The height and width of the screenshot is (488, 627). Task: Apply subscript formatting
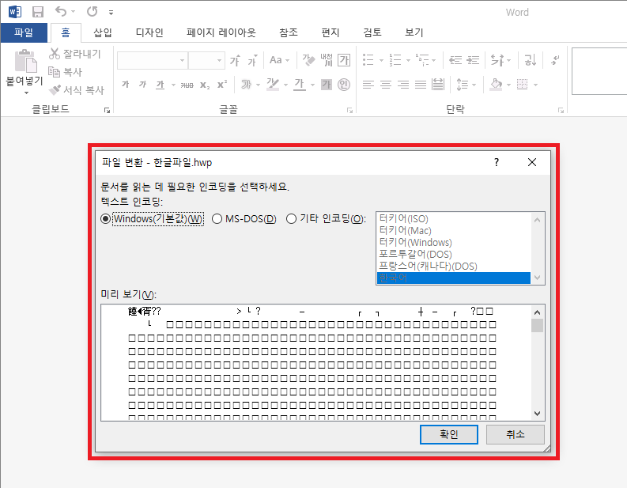[205, 85]
